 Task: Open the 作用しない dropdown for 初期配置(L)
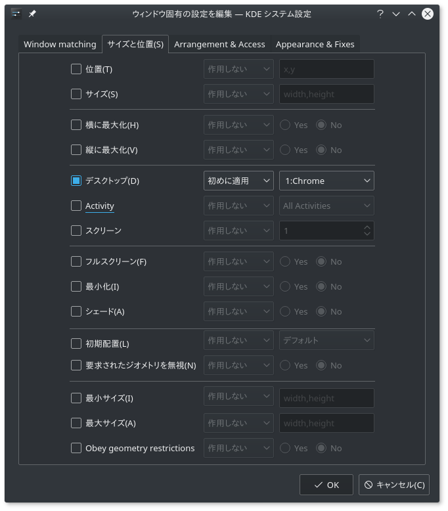(x=238, y=341)
